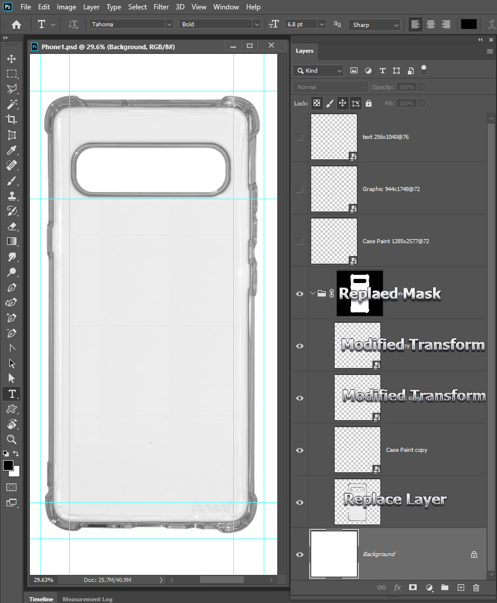This screenshot has height=603, width=497.
Task: Select the Crop tool
Action: (x=12, y=120)
